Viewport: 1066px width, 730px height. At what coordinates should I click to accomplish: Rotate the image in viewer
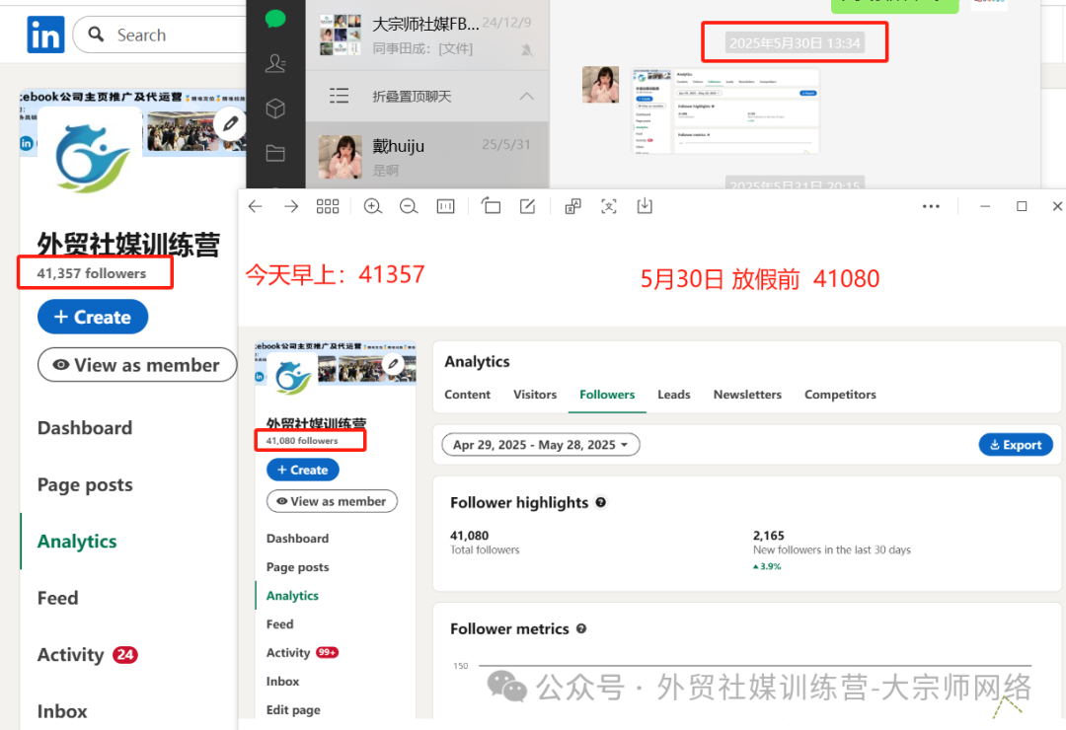pyautogui.click(x=491, y=205)
